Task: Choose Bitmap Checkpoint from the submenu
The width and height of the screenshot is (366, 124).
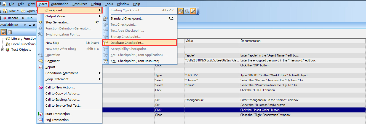Action: (x=140, y=37)
